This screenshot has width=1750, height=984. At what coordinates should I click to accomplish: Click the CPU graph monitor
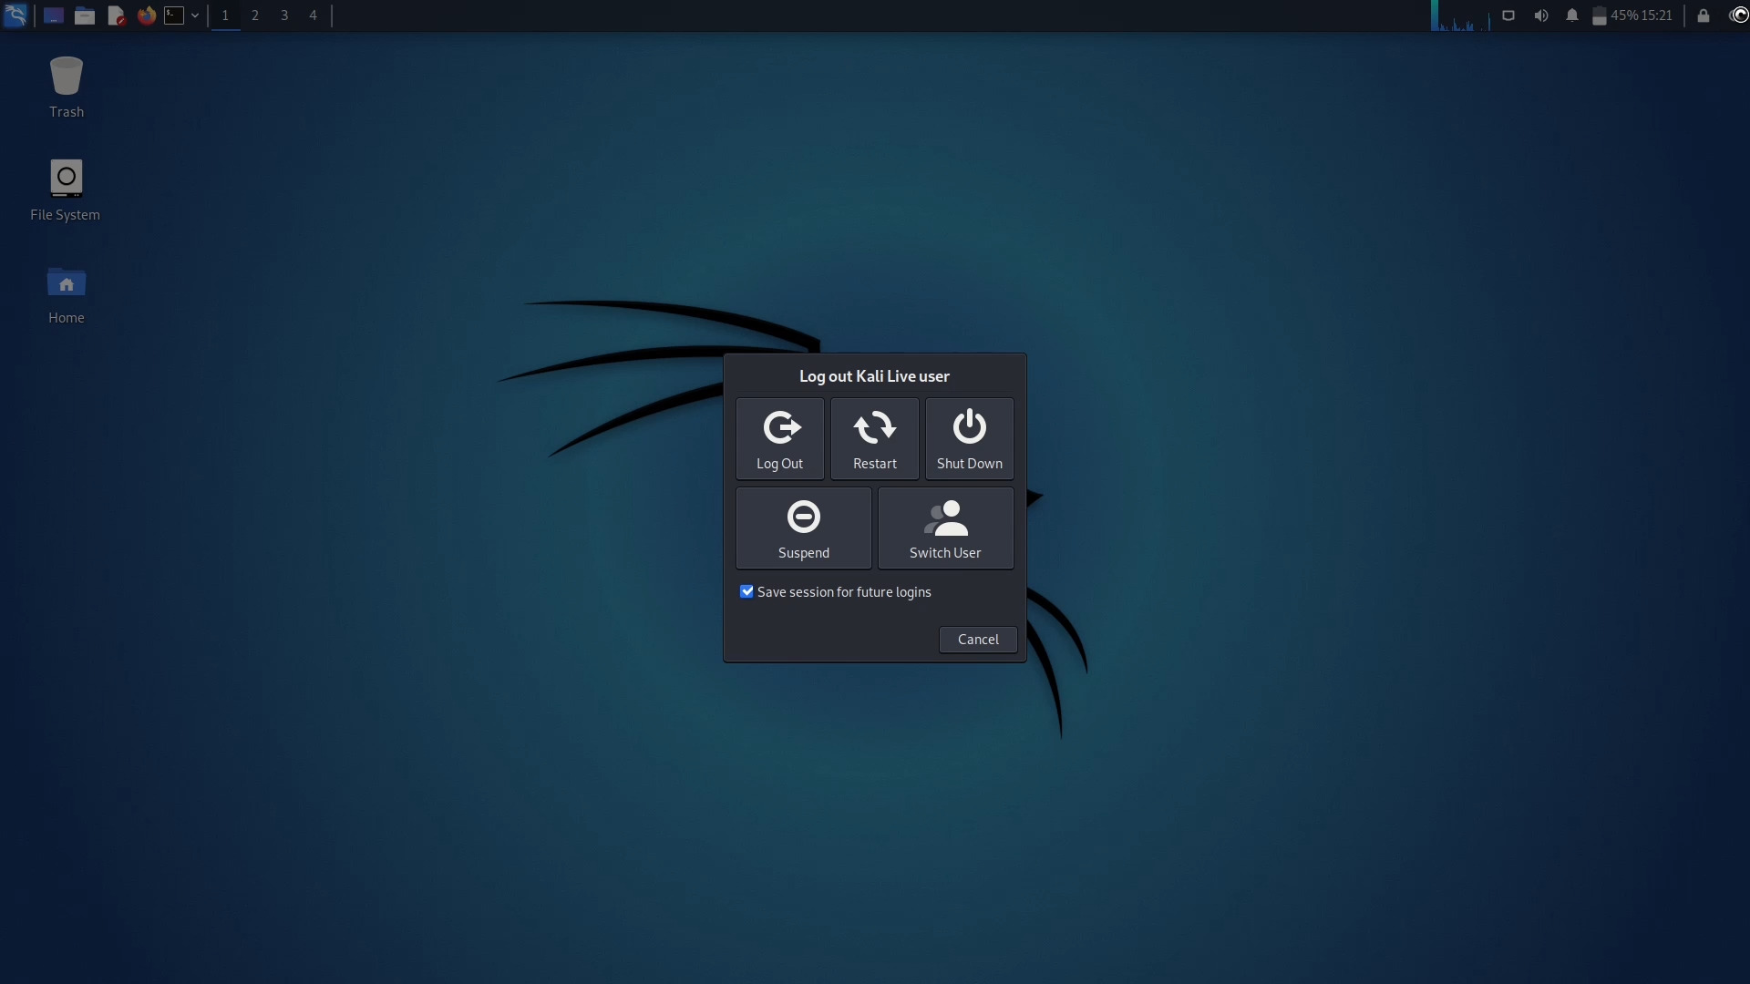click(1460, 15)
